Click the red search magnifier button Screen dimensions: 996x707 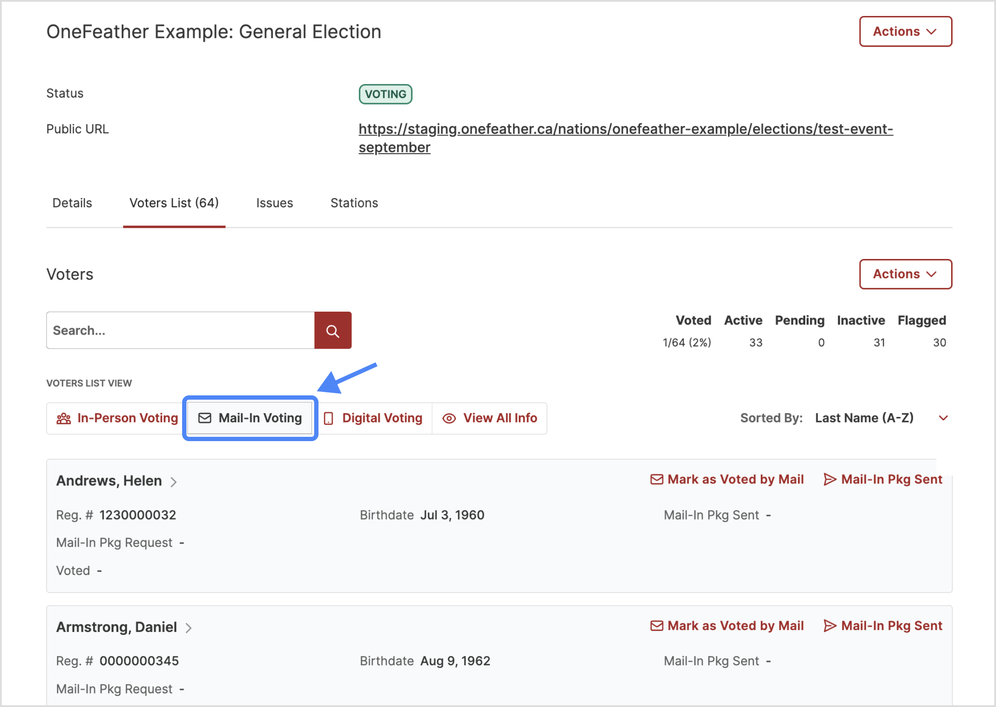pos(333,330)
